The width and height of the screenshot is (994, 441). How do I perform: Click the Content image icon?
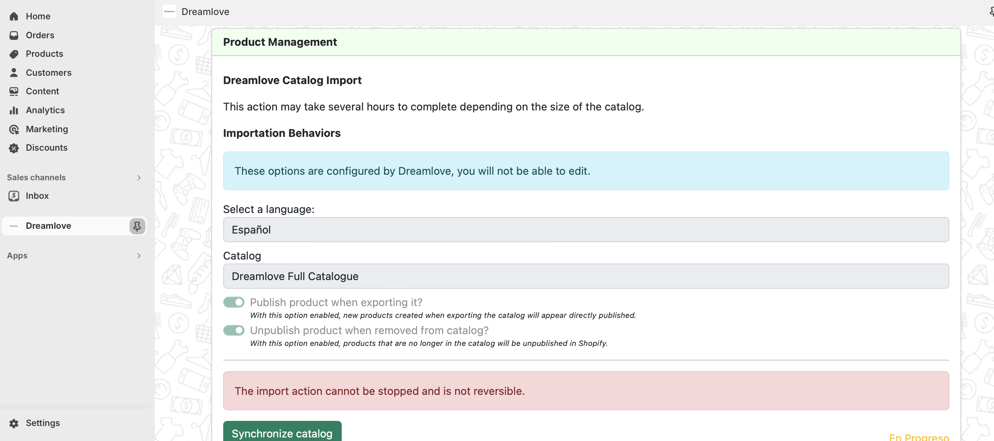coord(14,92)
